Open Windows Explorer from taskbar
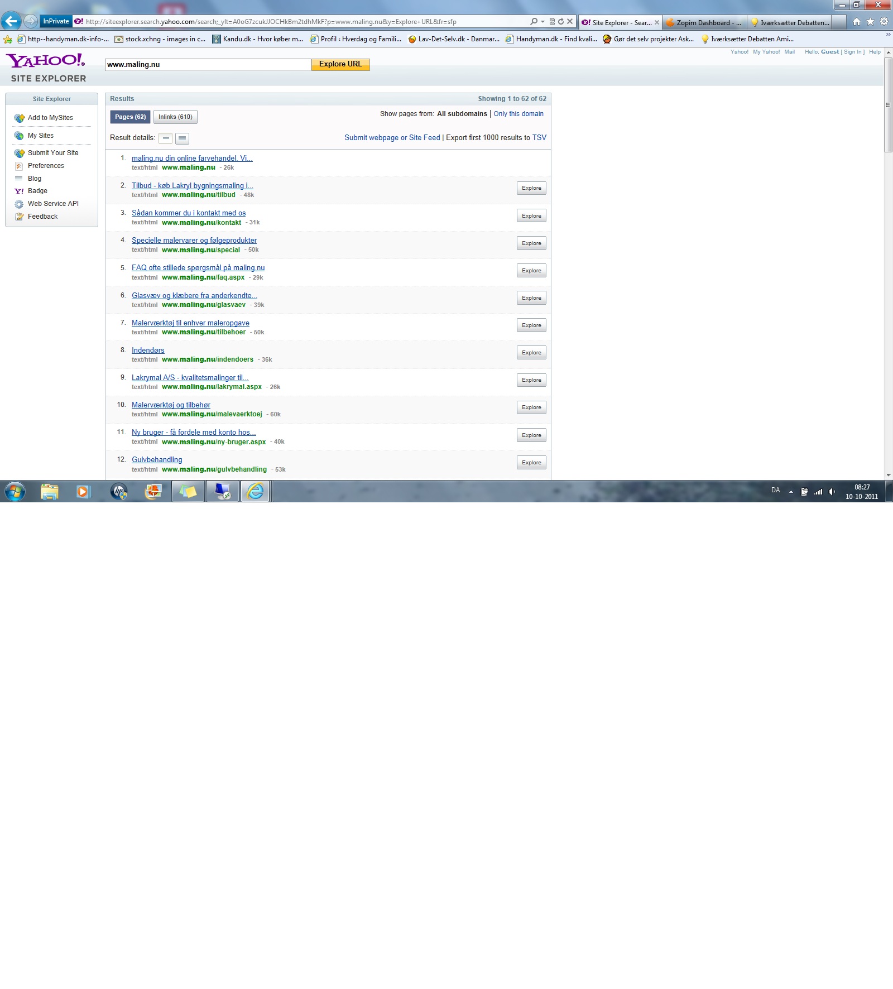This screenshot has height=989, width=893. [x=50, y=492]
